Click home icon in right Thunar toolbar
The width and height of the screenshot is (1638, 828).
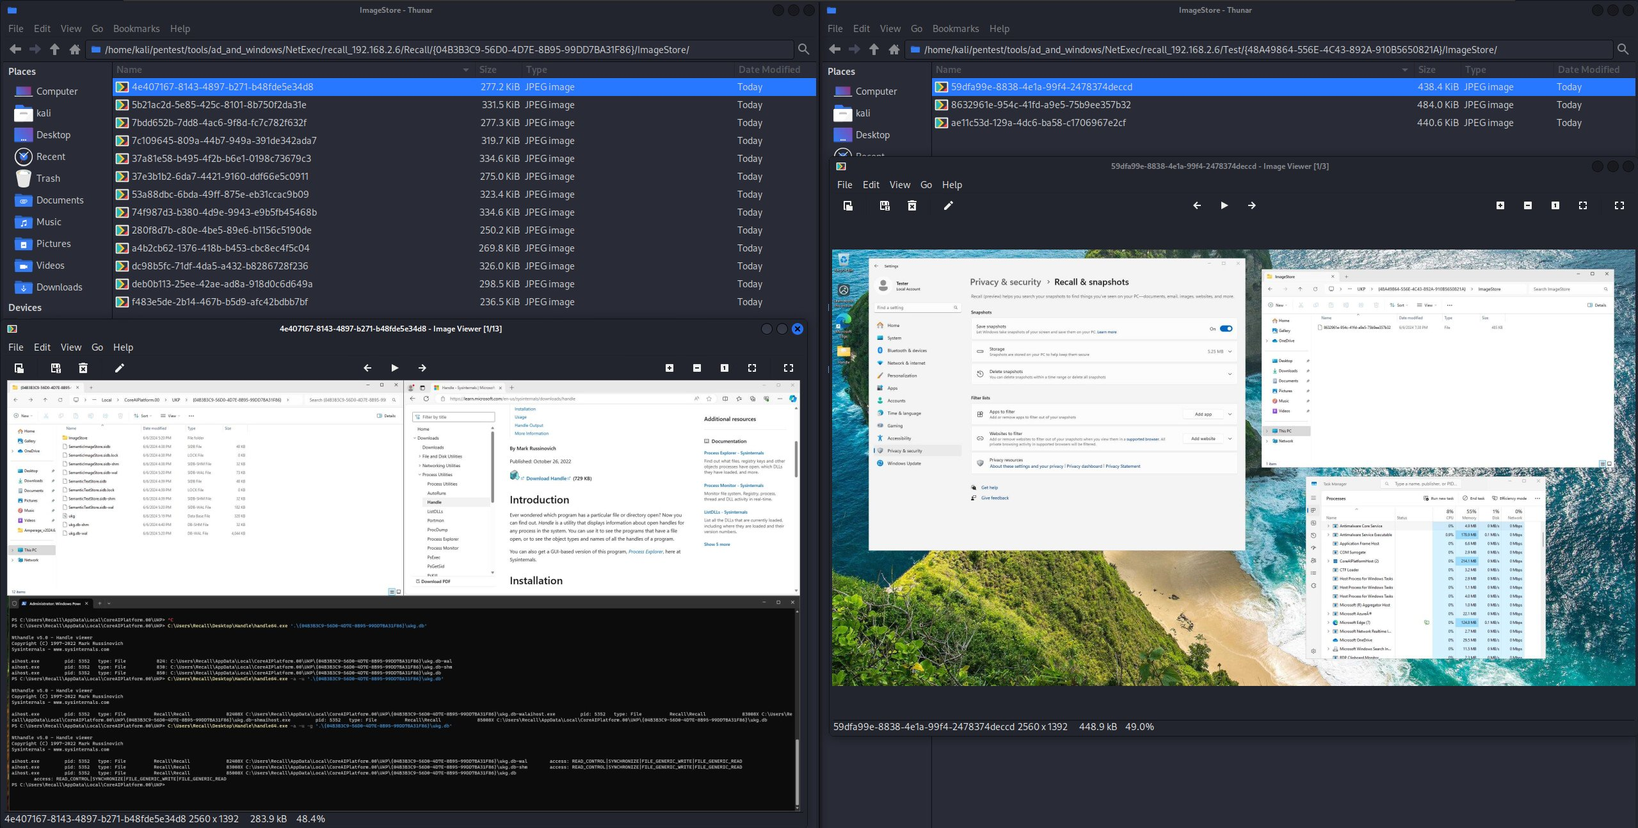(x=894, y=49)
